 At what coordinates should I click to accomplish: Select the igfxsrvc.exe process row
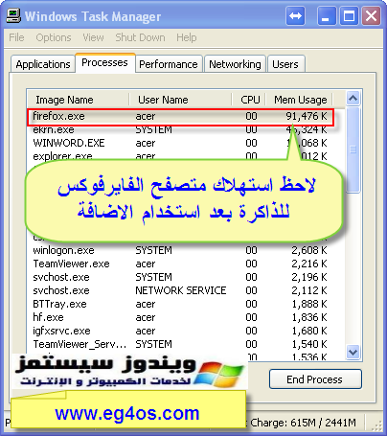tap(180, 331)
